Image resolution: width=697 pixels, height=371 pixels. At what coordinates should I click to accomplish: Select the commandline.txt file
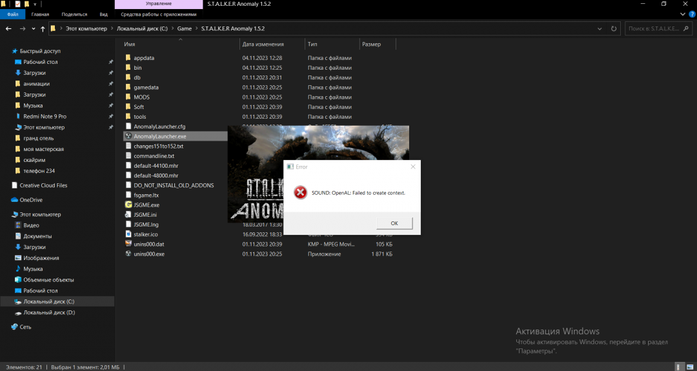(154, 156)
